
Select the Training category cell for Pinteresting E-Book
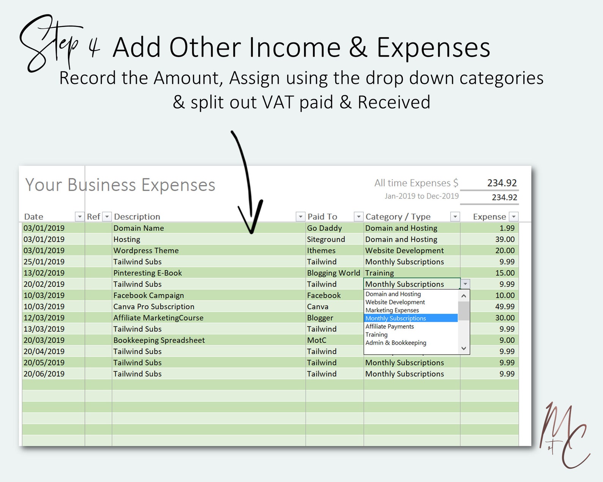412,273
